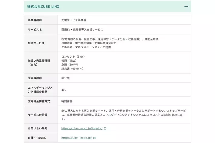Image resolution: width=215 pixels, height=143 pixels.
Task: Click the コンセント（3kW） entry
Action: (x=73, y=56)
